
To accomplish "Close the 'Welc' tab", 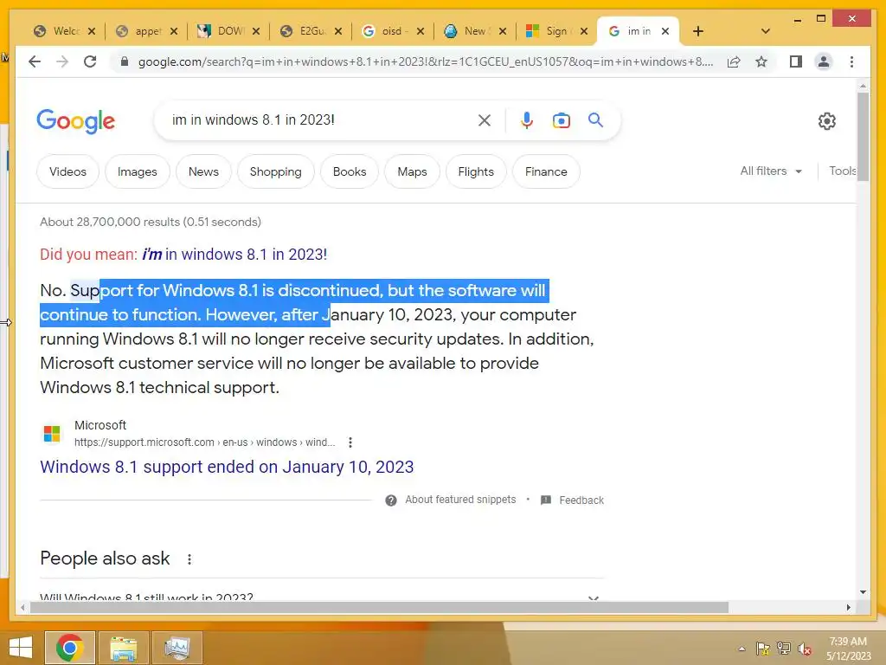I will (x=92, y=31).
